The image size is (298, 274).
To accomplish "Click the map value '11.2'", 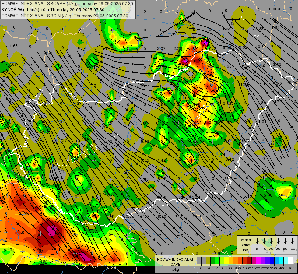I will coord(179,216).
